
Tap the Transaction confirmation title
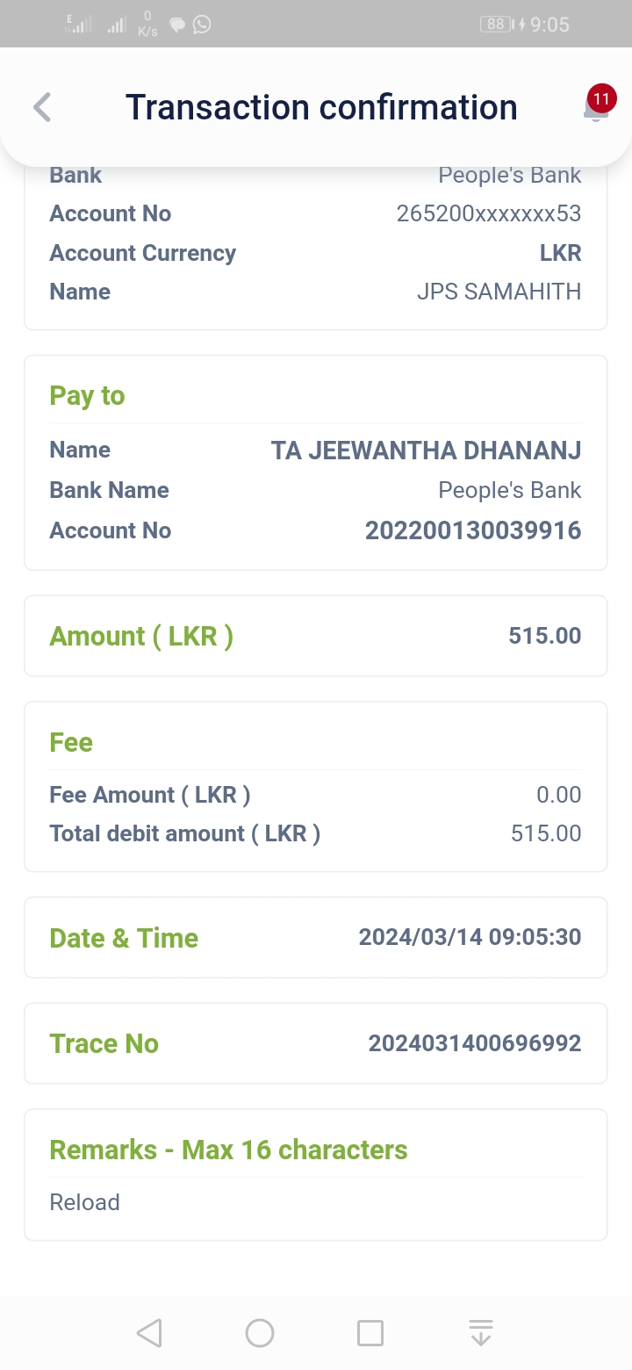[x=321, y=107]
